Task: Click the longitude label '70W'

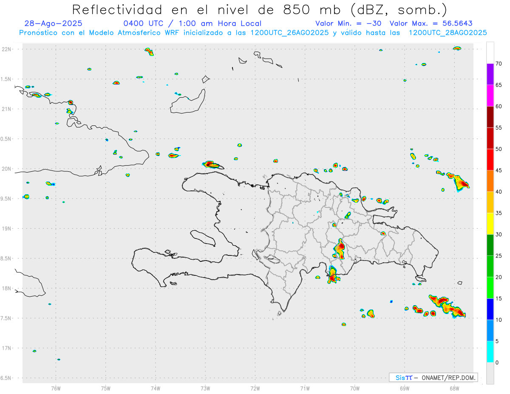Action: pos(355,388)
